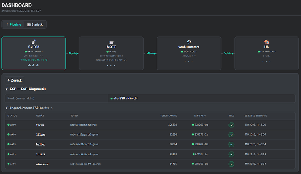301x174 pixels.
Task: Click SX1276 · 2s reception value
Action: [x=200, y=135]
